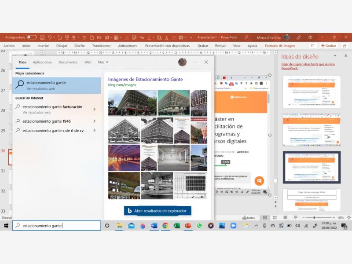Image resolution: width=352 pixels, height=264 pixels.
Task: Click the Save icon in quick access toolbar
Action: coord(42,37)
